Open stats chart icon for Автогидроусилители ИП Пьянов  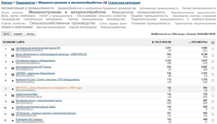pos(13,68)
